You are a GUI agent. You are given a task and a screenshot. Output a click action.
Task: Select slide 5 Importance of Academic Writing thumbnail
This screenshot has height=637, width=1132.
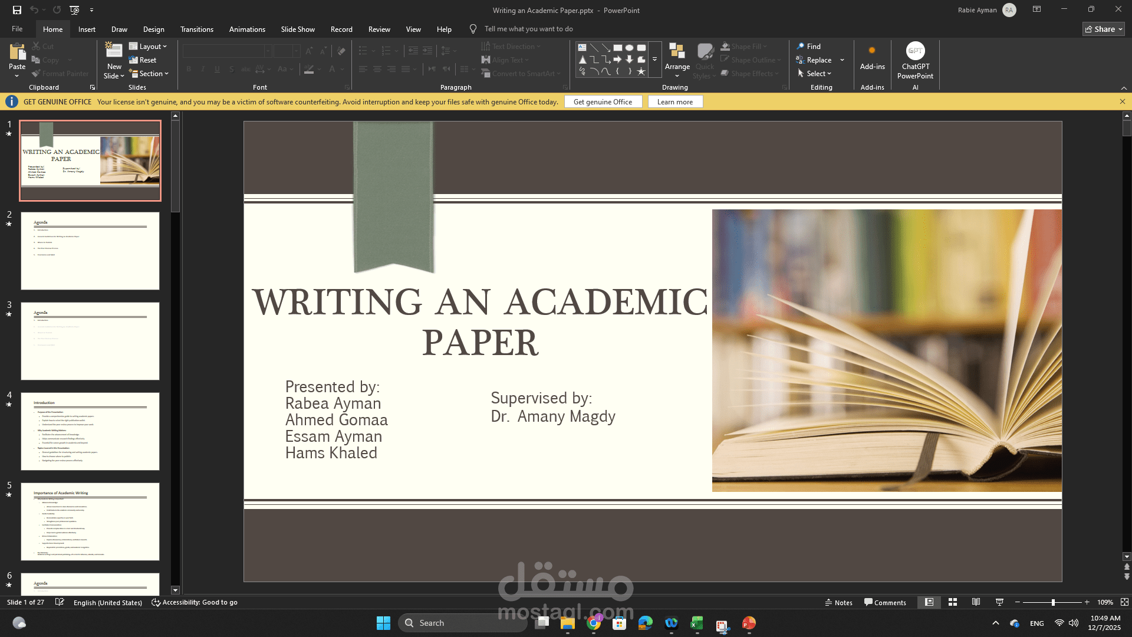[90, 521]
